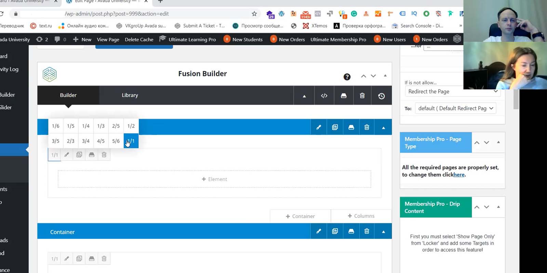Click the + Container button
547x273 pixels.
point(300,216)
